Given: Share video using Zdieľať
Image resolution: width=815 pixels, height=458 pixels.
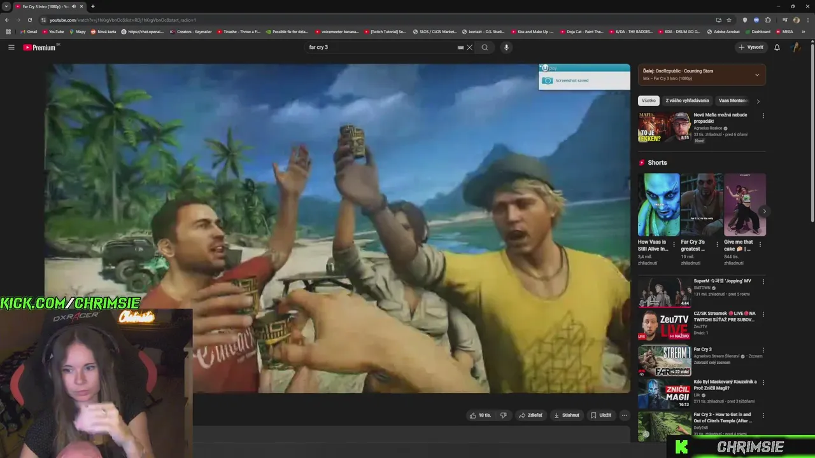Looking at the screenshot, I should pyautogui.click(x=530, y=415).
